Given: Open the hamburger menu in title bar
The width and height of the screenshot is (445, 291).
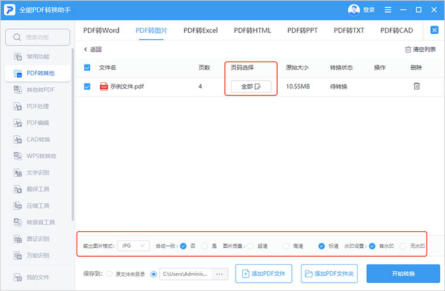Looking at the screenshot, I should [x=387, y=10].
